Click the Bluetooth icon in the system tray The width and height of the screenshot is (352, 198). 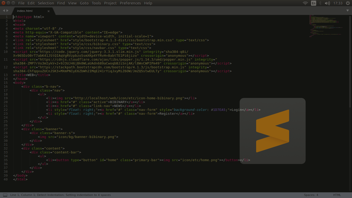[x=320, y=3]
